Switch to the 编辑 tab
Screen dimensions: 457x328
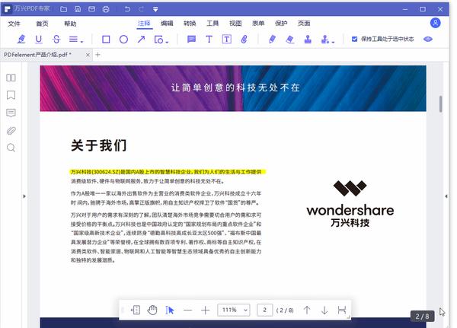click(167, 24)
